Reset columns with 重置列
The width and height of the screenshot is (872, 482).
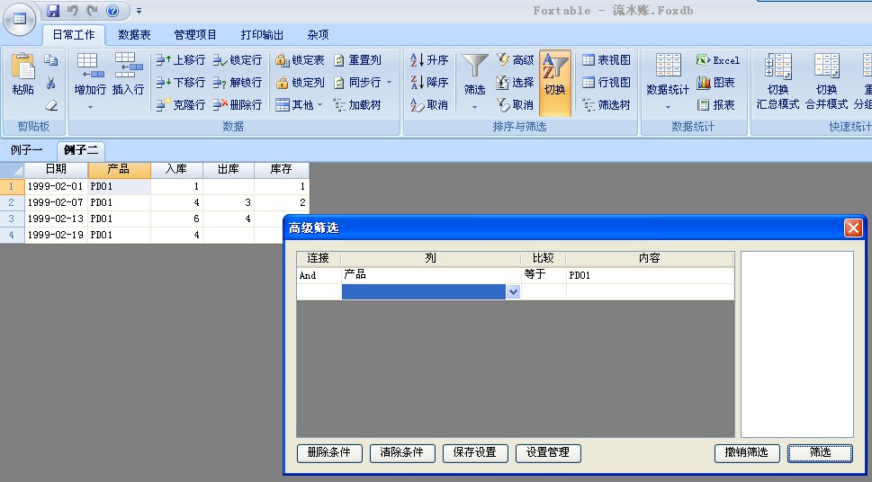[x=357, y=60]
